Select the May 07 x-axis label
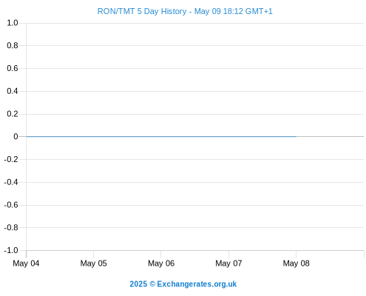Image resolution: width=366 pixels, height=296 pixels. (x=228, y=263)
